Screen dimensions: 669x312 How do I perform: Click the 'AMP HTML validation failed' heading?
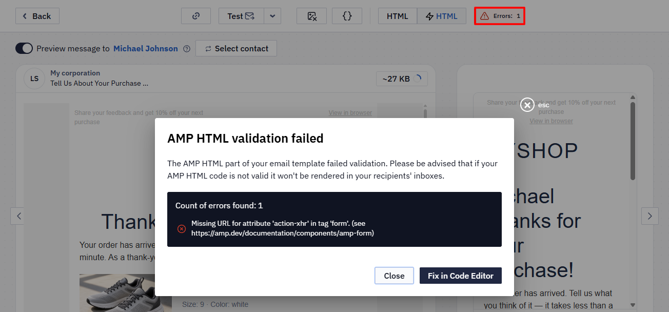coord(245,138)
